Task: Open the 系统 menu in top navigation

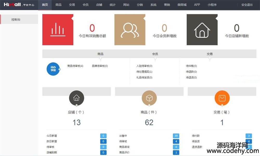Action: coord(153,5)
